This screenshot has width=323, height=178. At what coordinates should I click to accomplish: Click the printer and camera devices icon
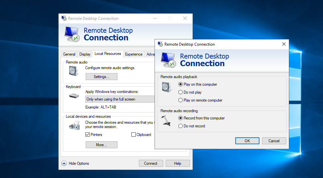pyautogui.click(x=74, y=125)
